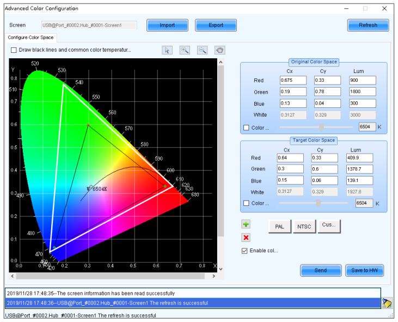Viewport: 398px width, 322px height.
Task: Apply the NTSC preset
Action: pos(304,227)
